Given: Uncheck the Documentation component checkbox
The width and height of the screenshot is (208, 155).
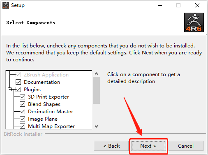Looking at the screenshot, I should pos(18,82).
